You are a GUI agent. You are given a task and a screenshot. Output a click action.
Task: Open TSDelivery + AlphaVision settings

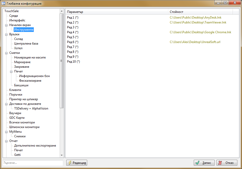click(31, 108)
